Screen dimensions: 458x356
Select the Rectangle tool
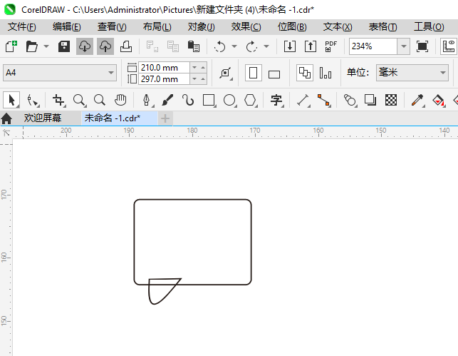[x=209, y=101]
